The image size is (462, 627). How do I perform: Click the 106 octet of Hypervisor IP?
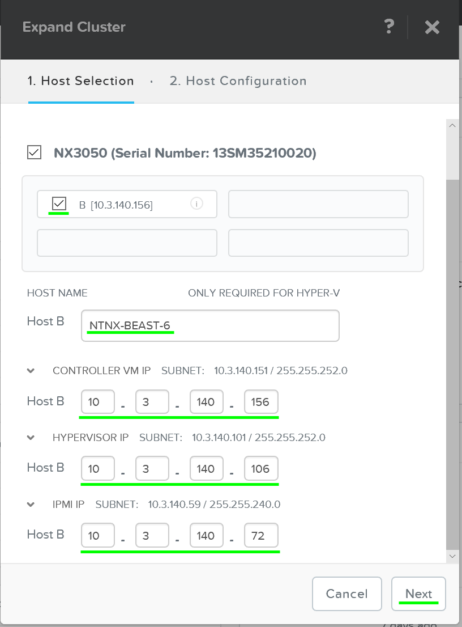pyautogui.click(x=261, y=468)
